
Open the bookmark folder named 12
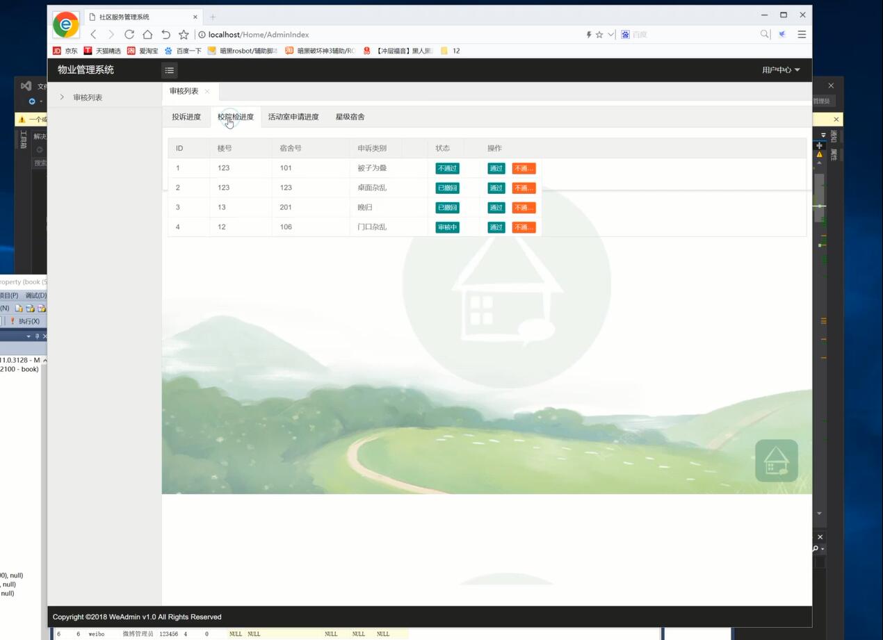[x=451, y=51]
